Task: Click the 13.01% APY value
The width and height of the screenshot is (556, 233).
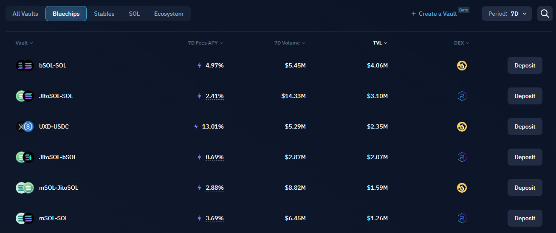Action: [x=213, y=127]
